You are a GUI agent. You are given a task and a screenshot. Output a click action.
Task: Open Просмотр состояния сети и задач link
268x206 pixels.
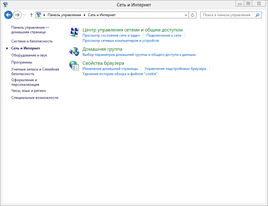point(111,35)
